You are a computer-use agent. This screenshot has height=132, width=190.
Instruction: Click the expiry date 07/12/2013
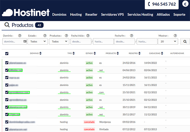click(150, 129)
